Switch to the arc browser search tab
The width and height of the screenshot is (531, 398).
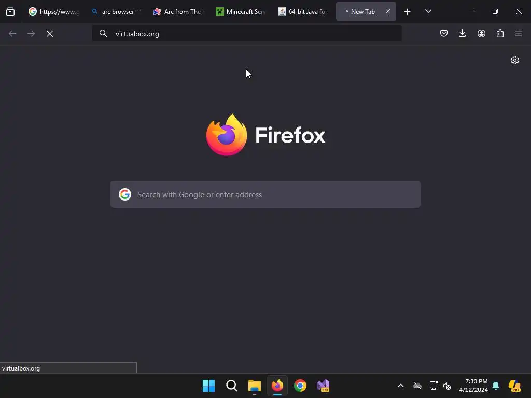pyautogui.click(x=116, y=11)
